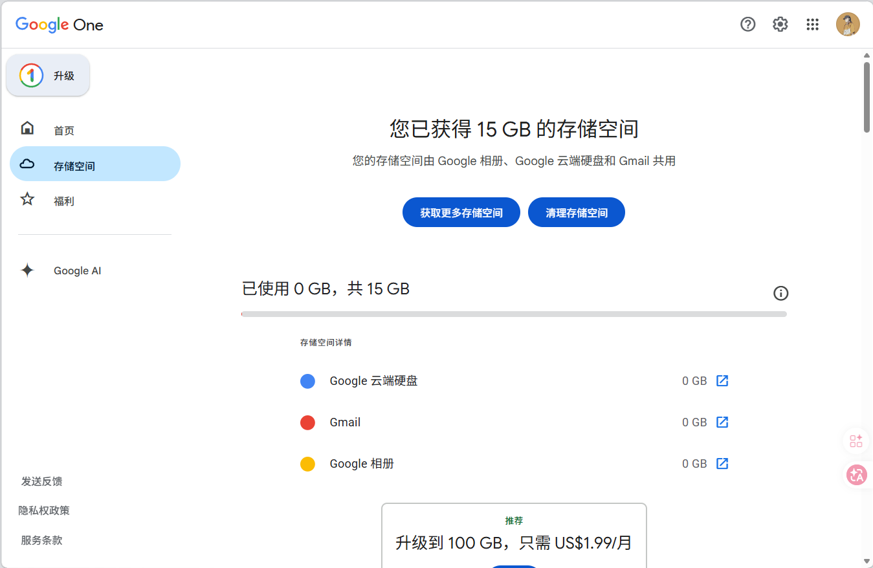Click the red Gmail color dot
873x568 pixels.
point(307,423)
